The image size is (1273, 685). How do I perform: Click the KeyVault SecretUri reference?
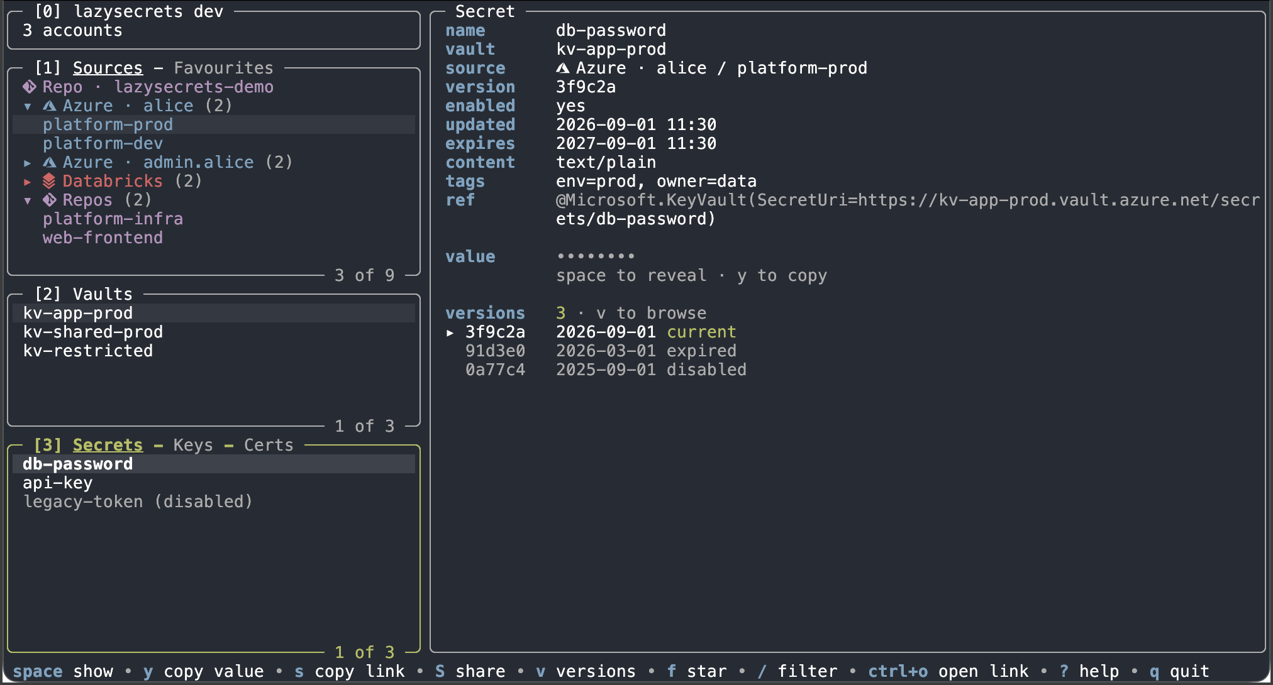[x=908, y=209]
